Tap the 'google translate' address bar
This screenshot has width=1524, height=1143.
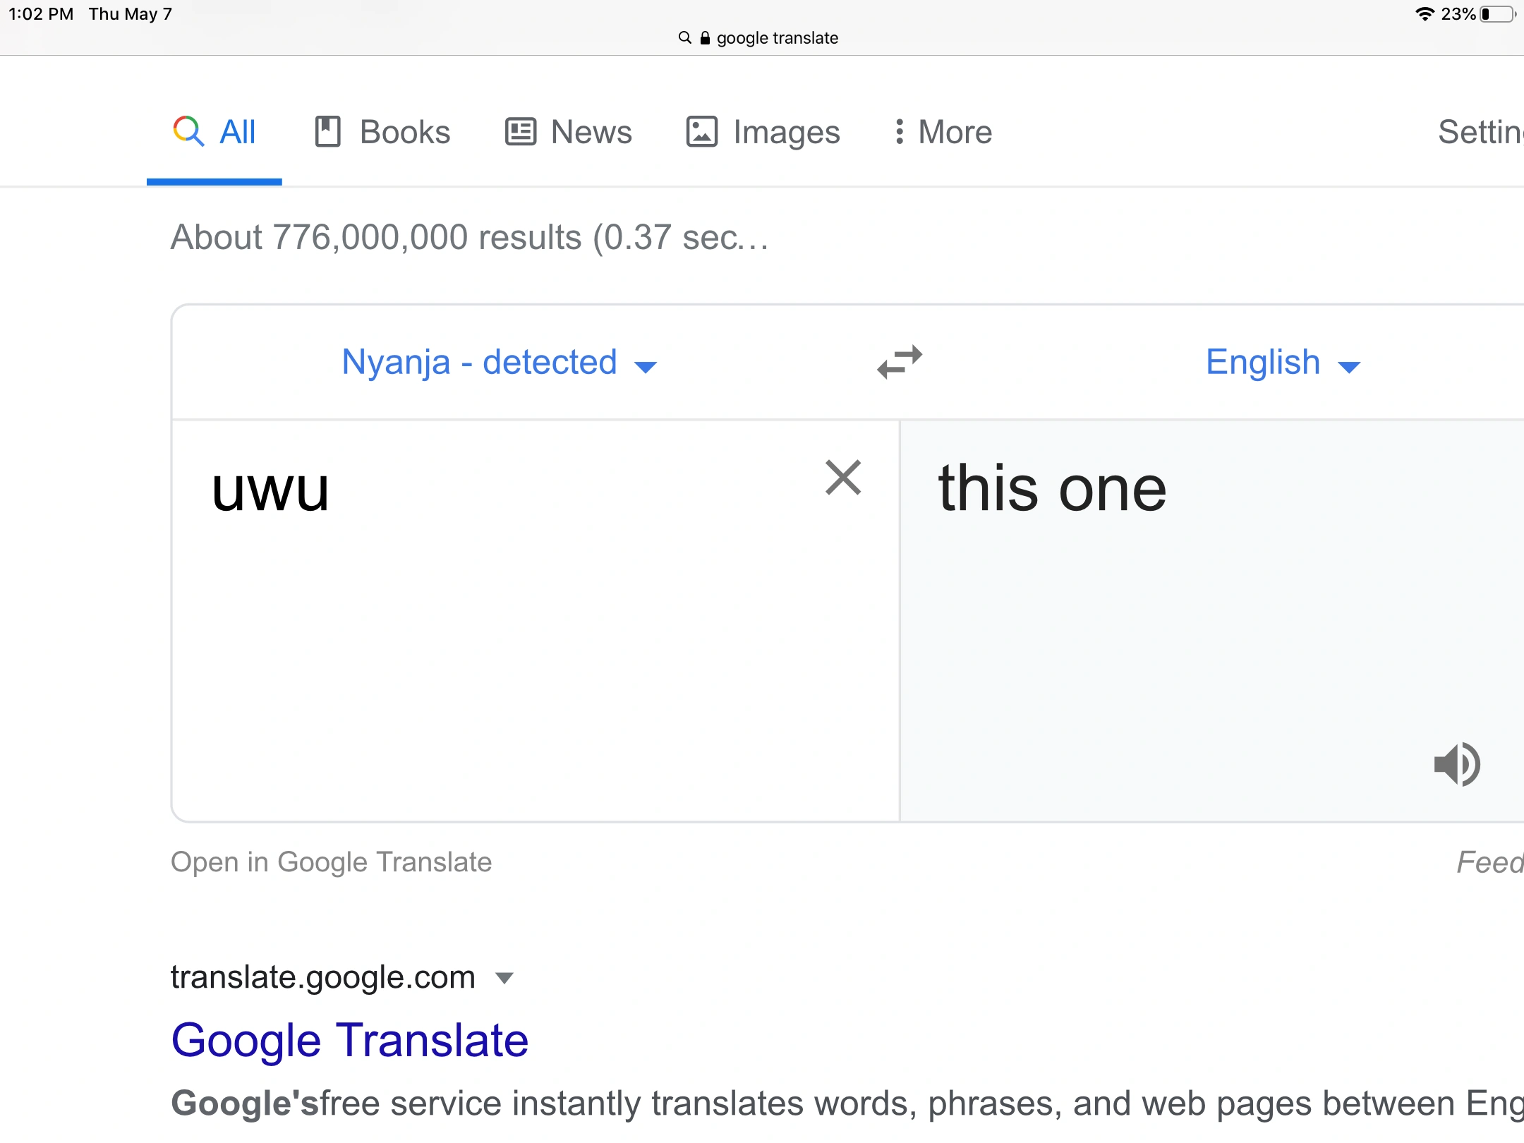coord(777,38)
